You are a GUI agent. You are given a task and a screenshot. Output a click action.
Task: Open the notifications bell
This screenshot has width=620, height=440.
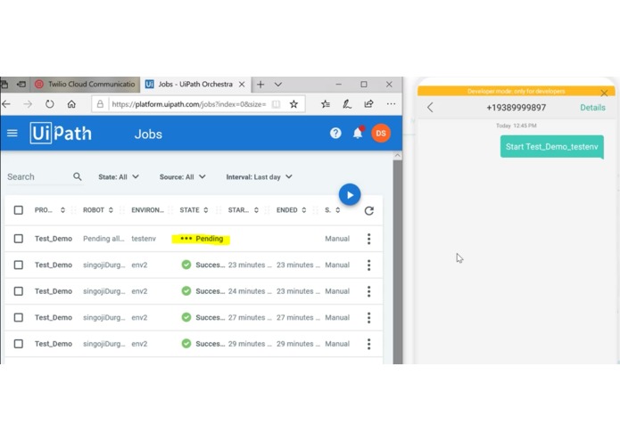tap(358, 133)
